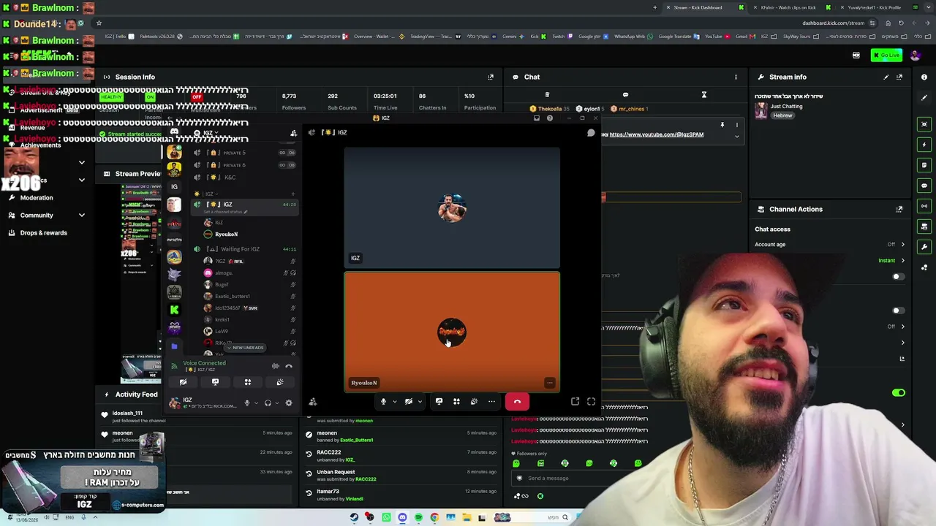The image size is (936, 526).
Task: Toggle the green enabled switch in Channel Actions
Action: [x=898, y=393]
